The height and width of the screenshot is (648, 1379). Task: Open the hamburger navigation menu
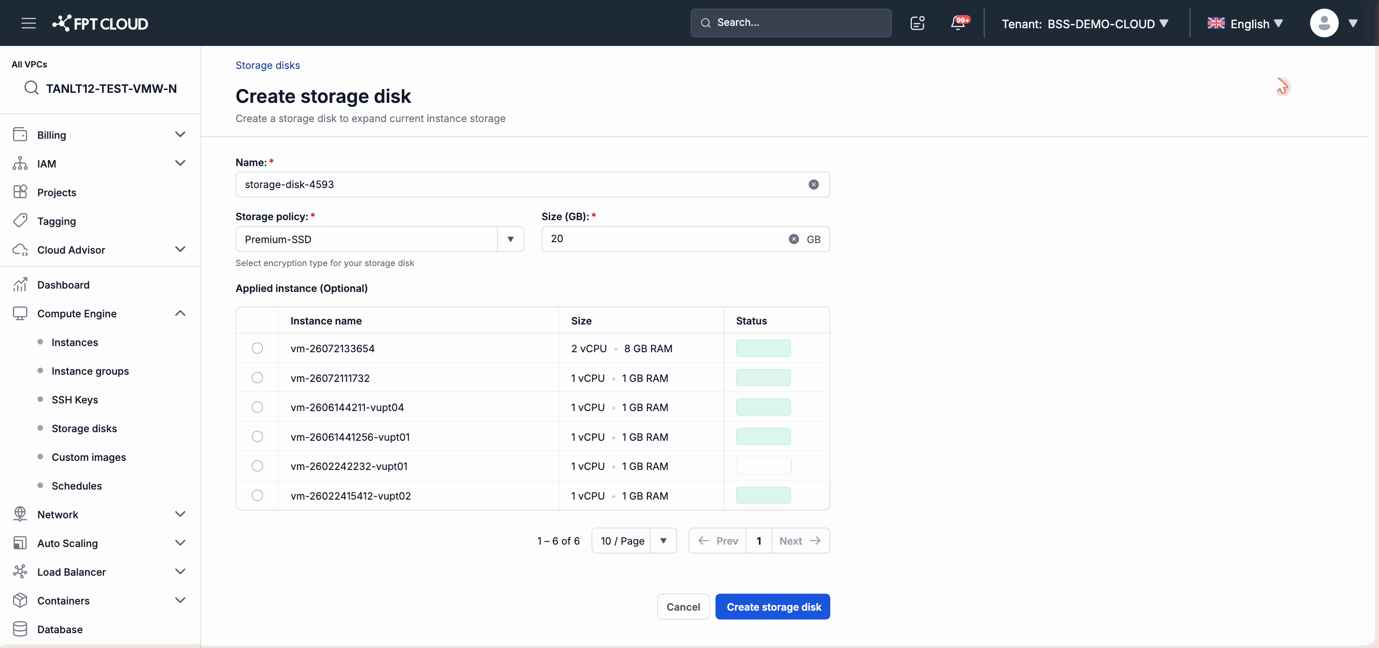coord(28,23)
